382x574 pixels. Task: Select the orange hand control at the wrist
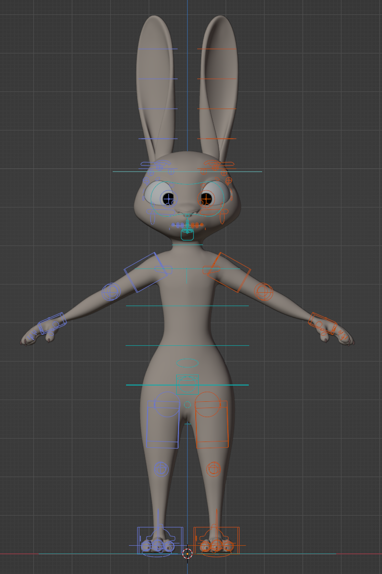click(x=323, y=323)
